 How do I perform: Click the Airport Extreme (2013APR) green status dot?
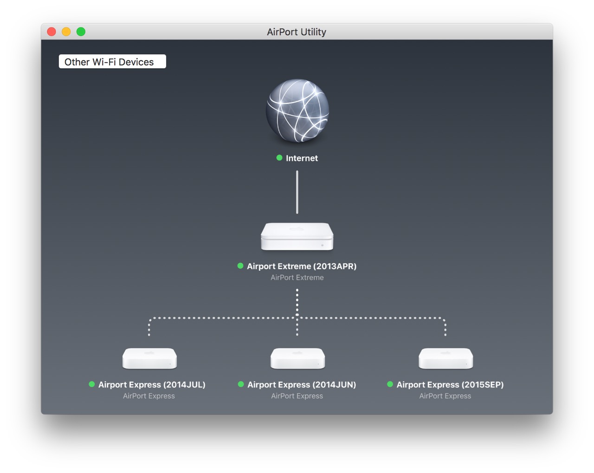240,266
